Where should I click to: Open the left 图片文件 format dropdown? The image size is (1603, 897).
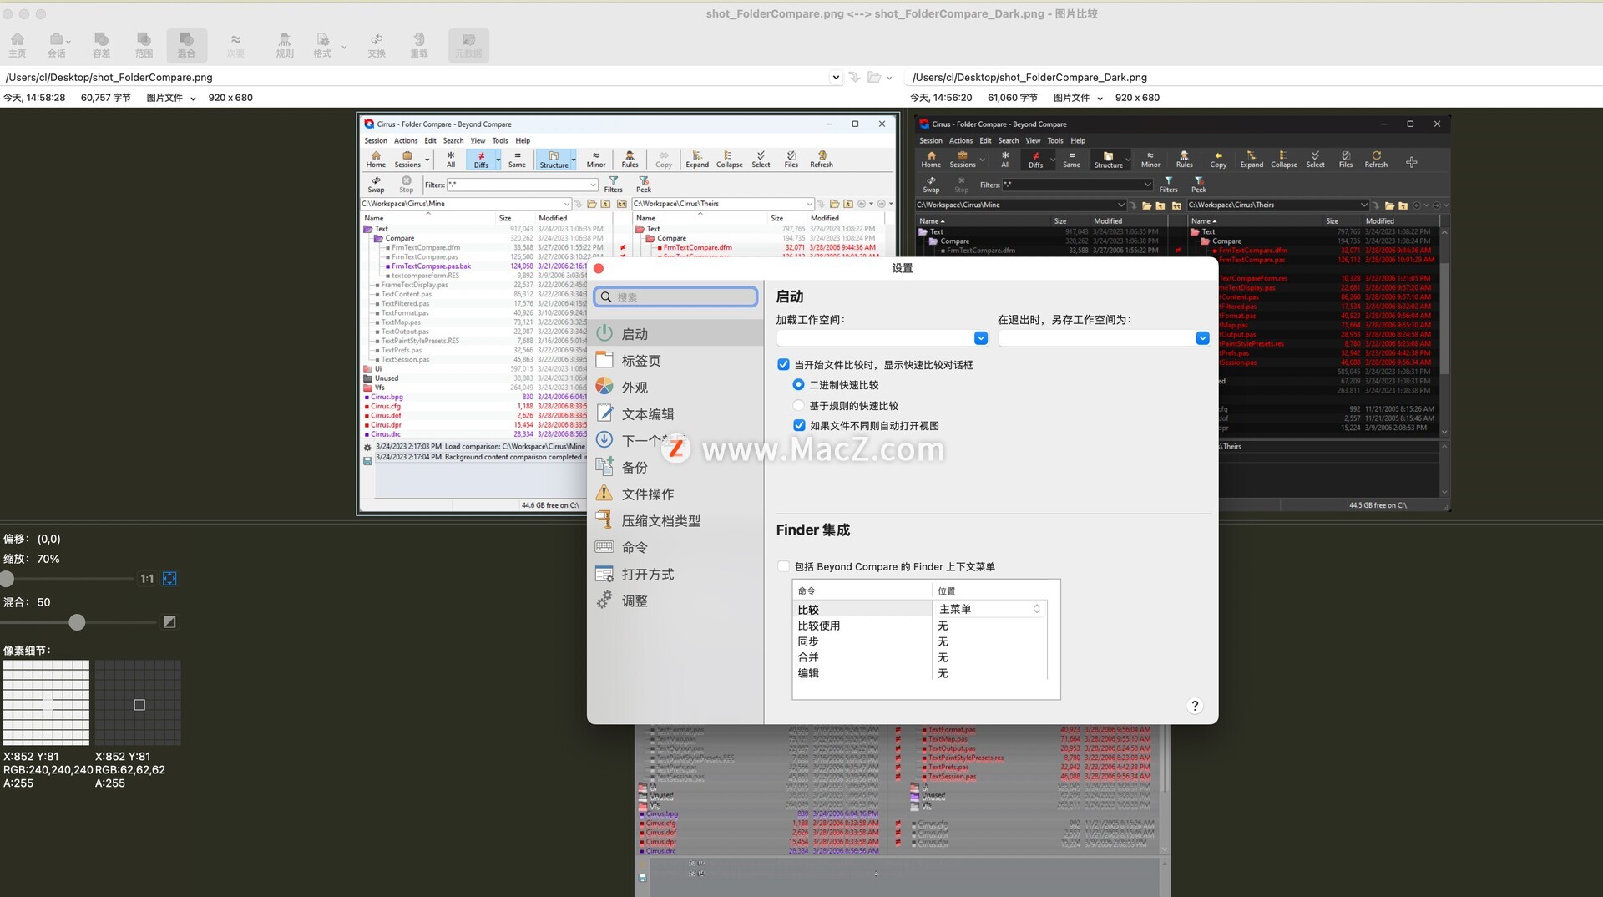pyautogui.click(x=193, y=99)
